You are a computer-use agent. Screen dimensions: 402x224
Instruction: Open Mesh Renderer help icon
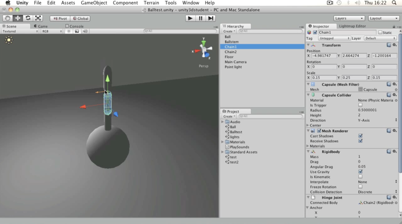(389, 131)
